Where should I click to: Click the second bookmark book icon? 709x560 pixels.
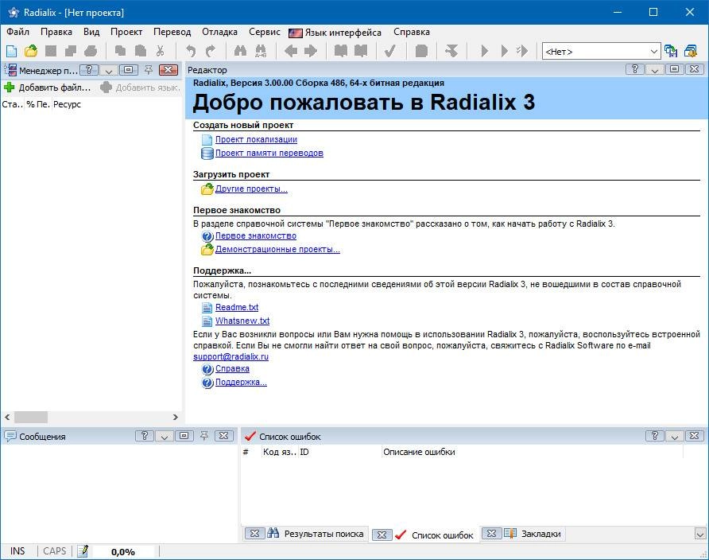click(x=361, y=51)
